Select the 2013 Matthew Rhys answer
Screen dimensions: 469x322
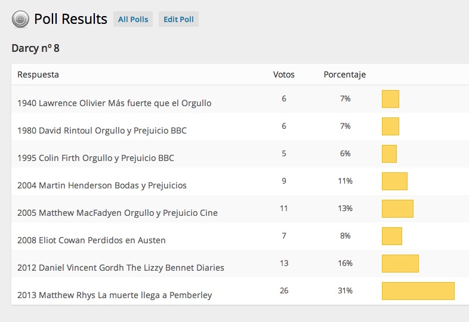click(115, 295)
